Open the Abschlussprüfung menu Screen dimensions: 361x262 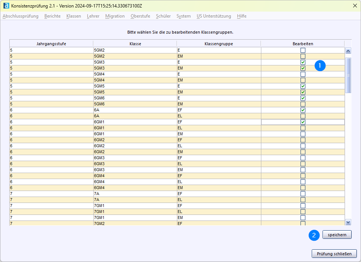tap(21, 16)
